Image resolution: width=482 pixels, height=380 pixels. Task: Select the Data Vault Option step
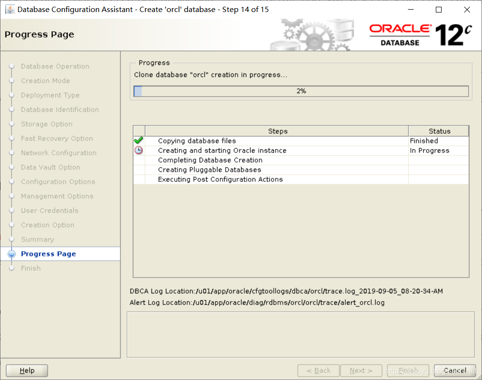51,167
